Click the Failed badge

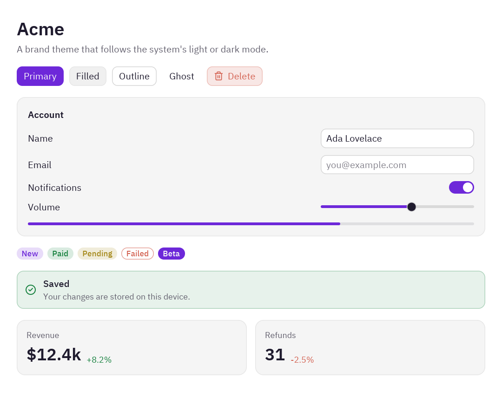click(x=138, y=254)
